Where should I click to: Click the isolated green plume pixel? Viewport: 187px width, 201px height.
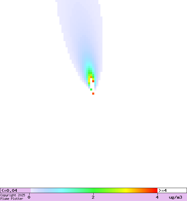coord(91,89)
